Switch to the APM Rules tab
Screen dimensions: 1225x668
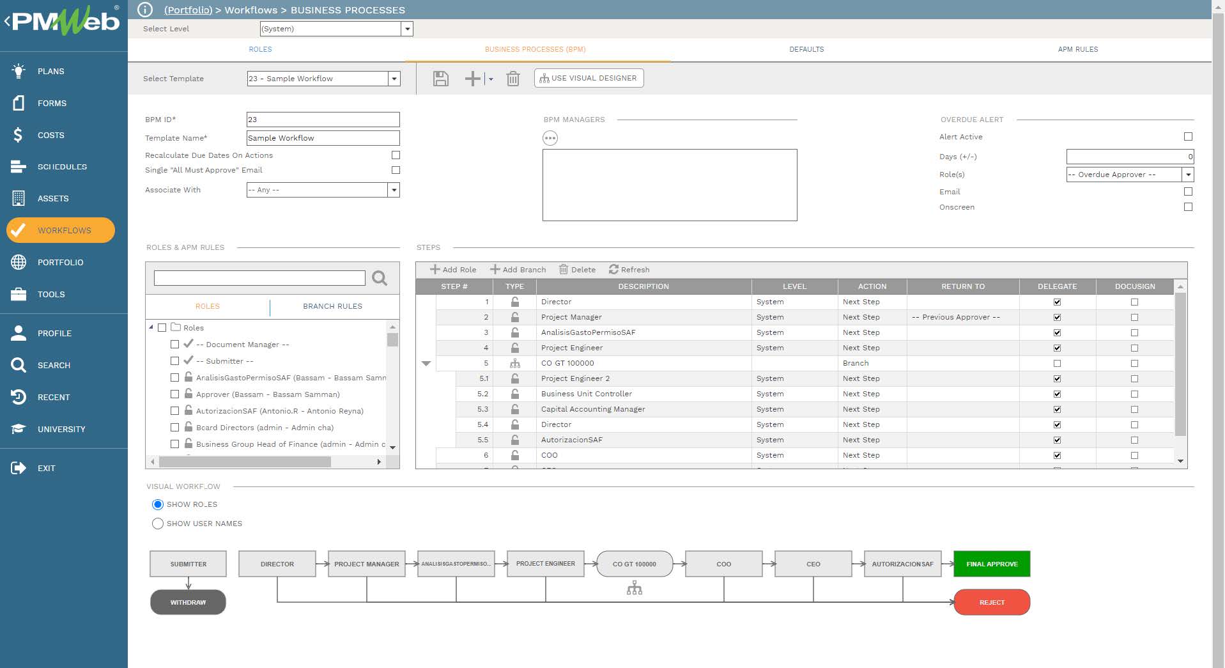click(x=1078, y=49)
